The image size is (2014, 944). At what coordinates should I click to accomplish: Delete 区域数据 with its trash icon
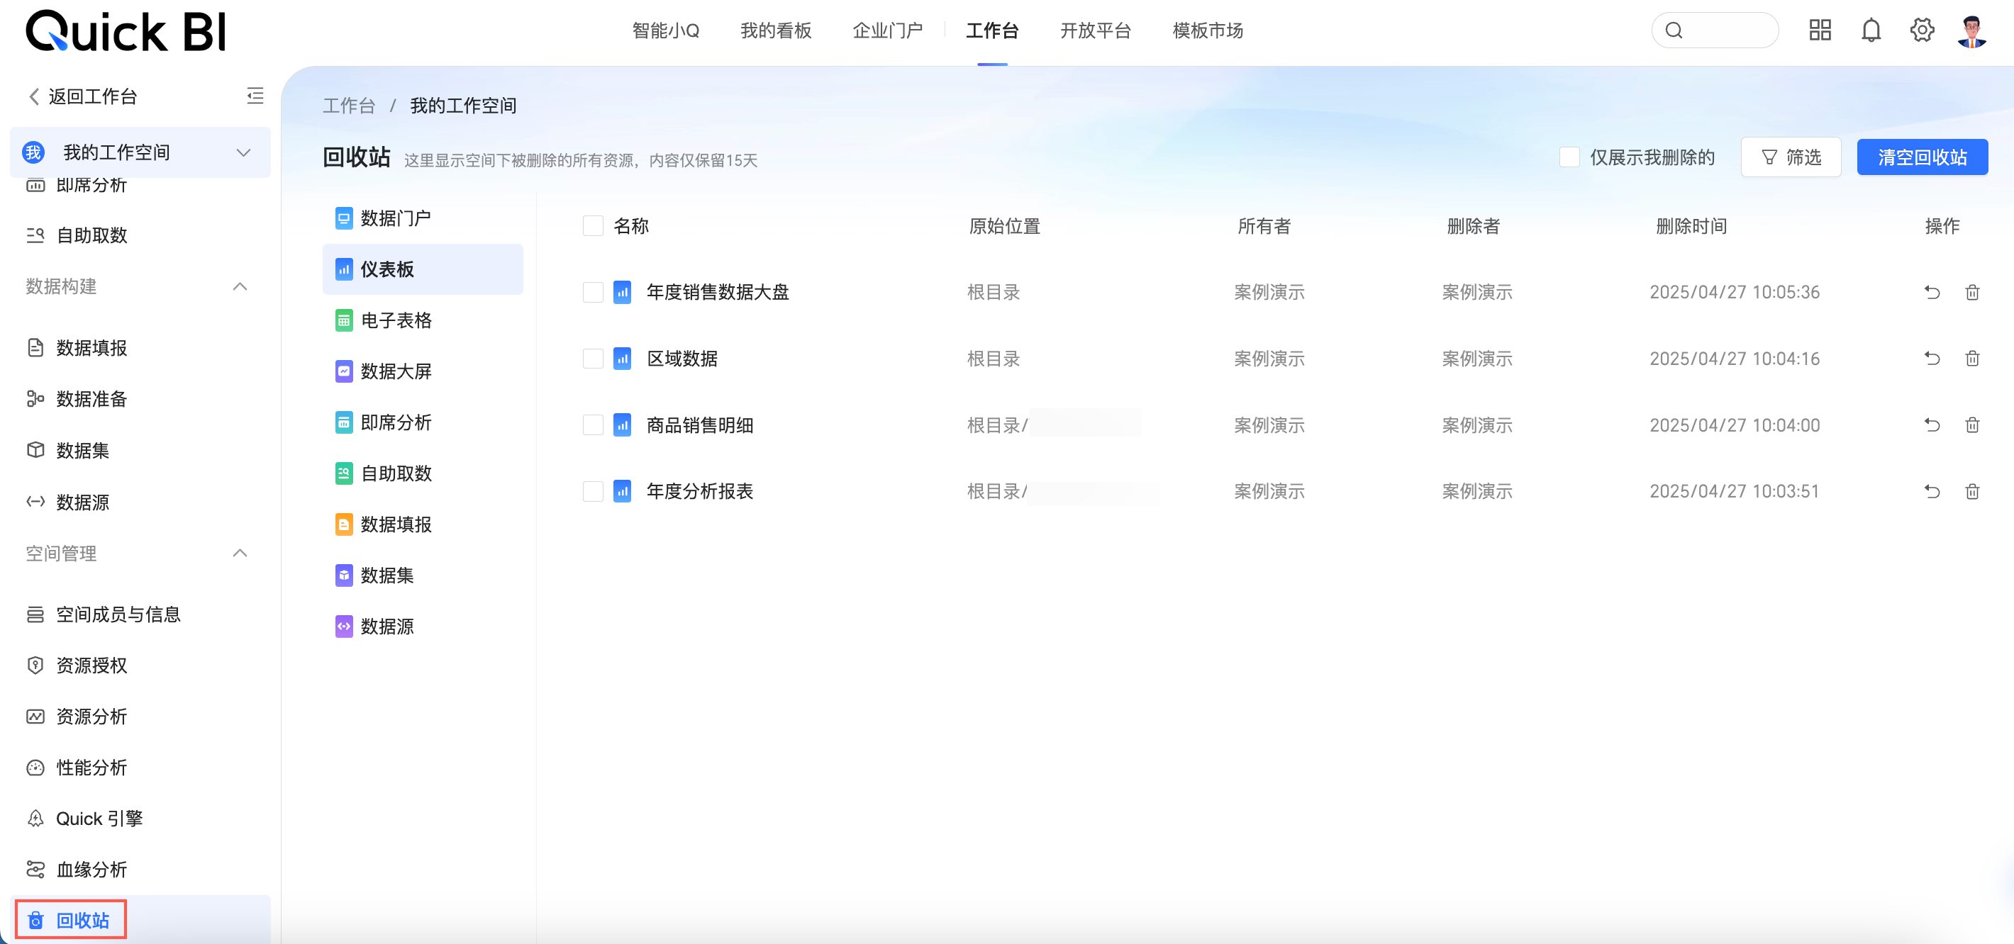point(1973,359)
